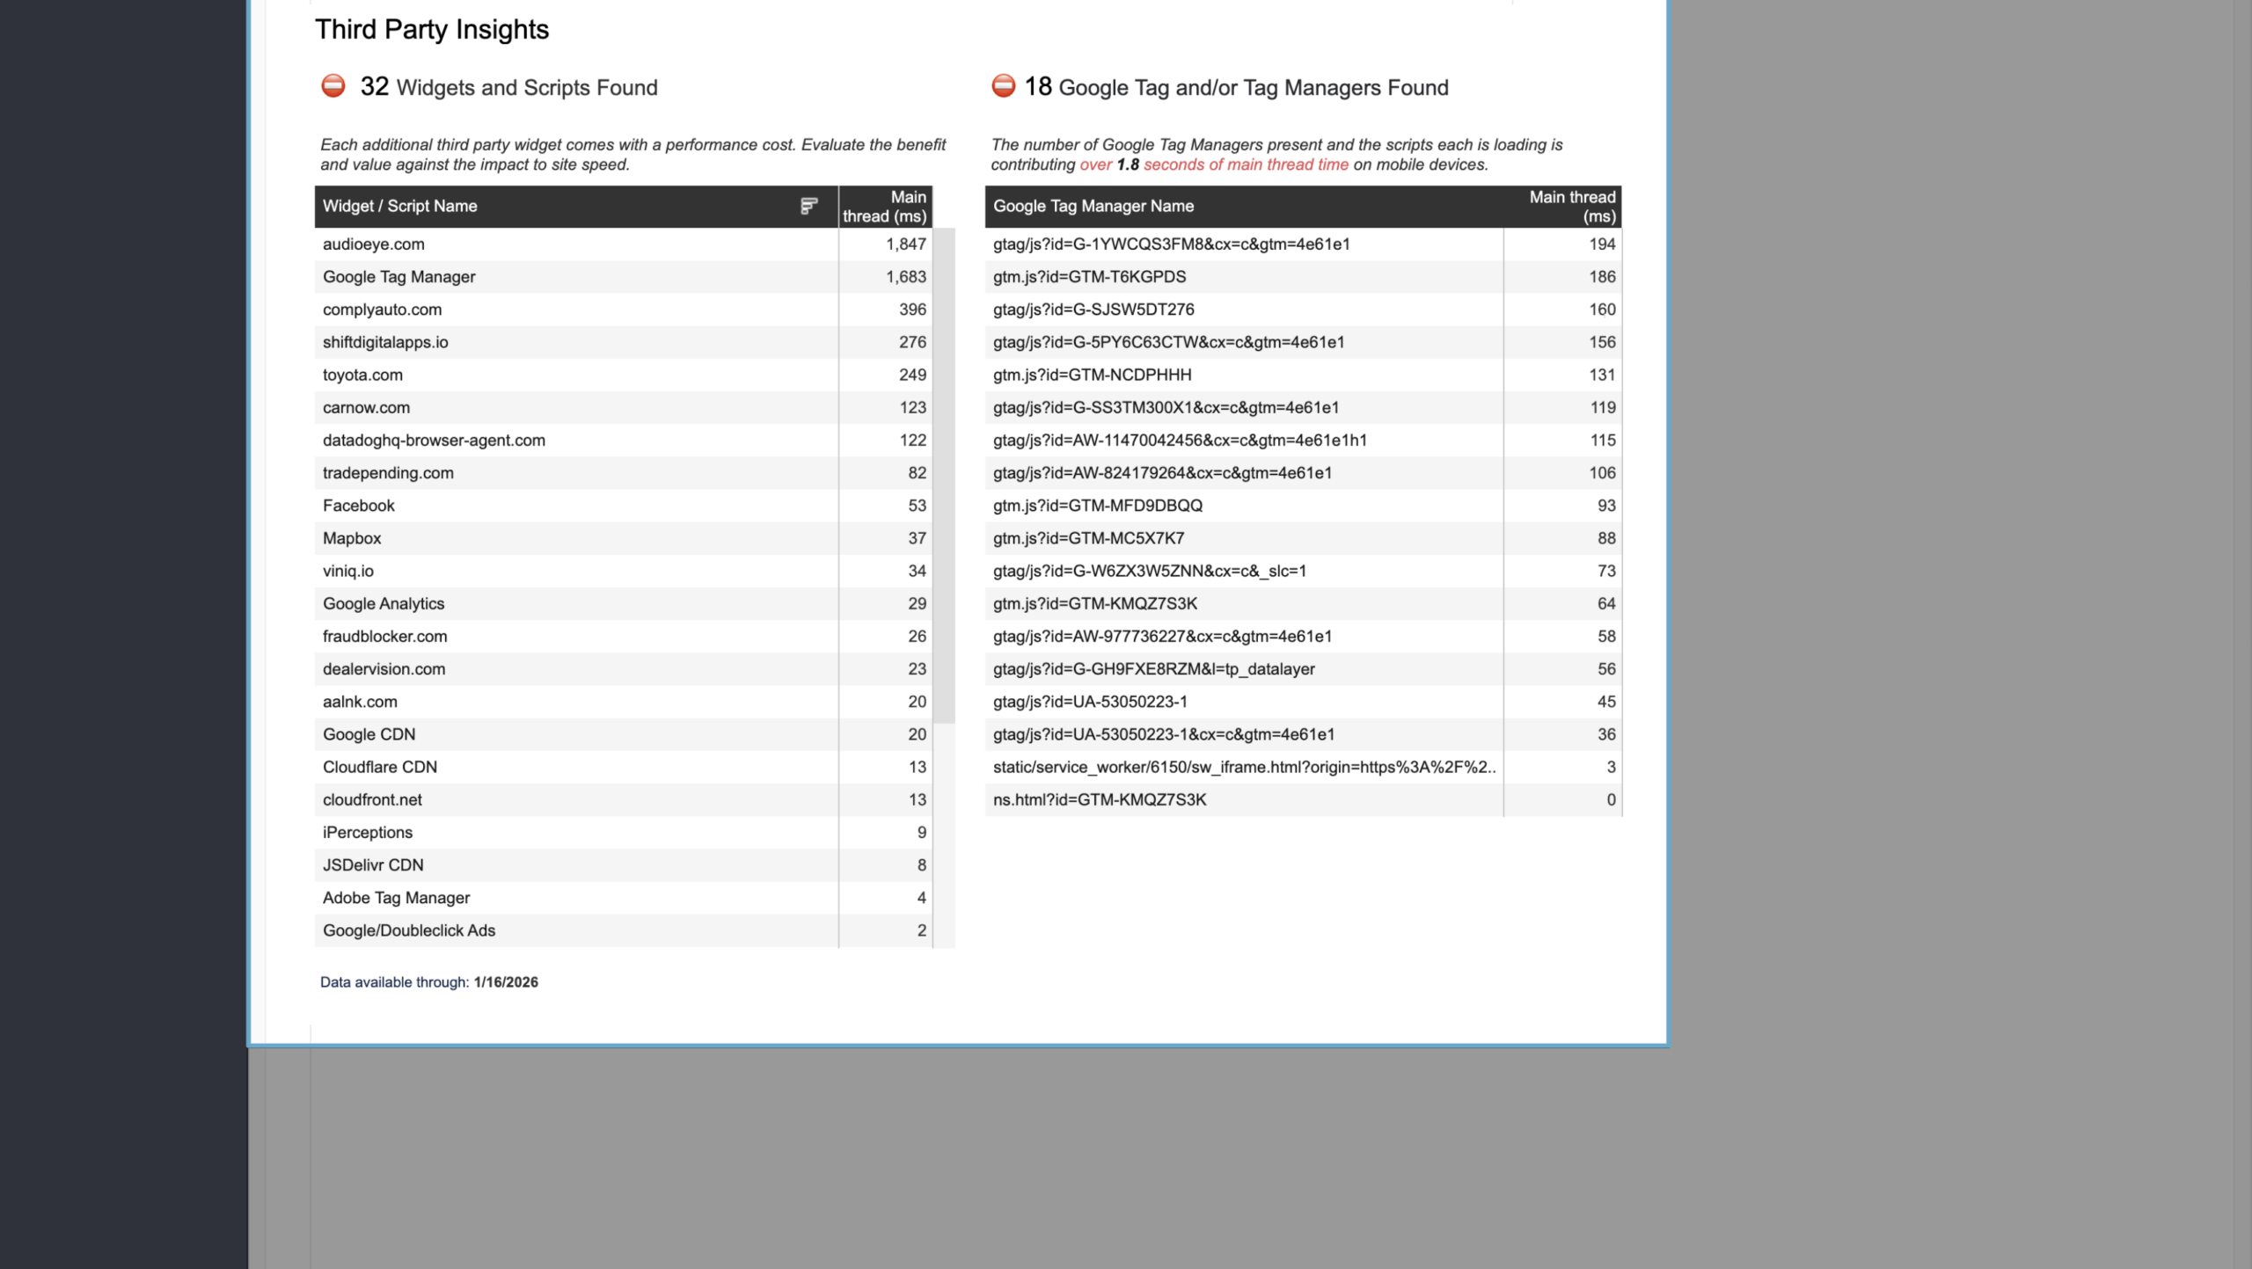This screenshot has height=1269, width=2252.
Task: Select the aalnk.com row
Action: tap(624, 702)
